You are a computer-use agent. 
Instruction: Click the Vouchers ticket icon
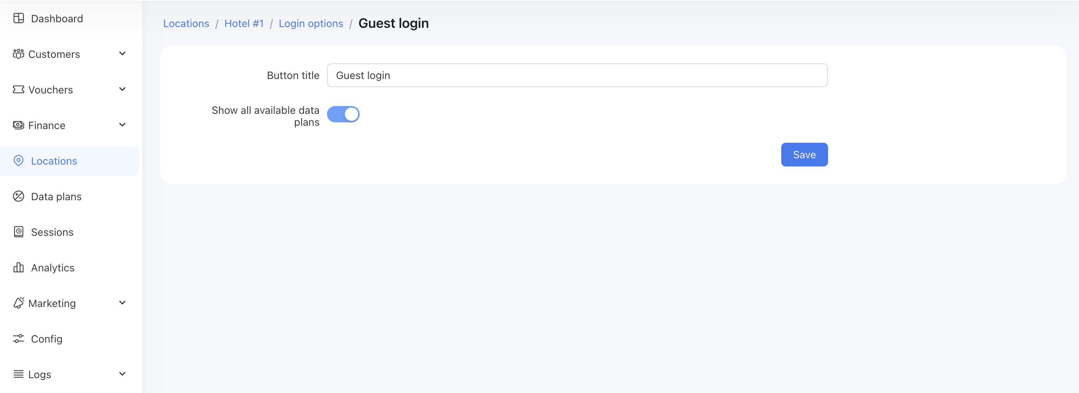(19, 90)
